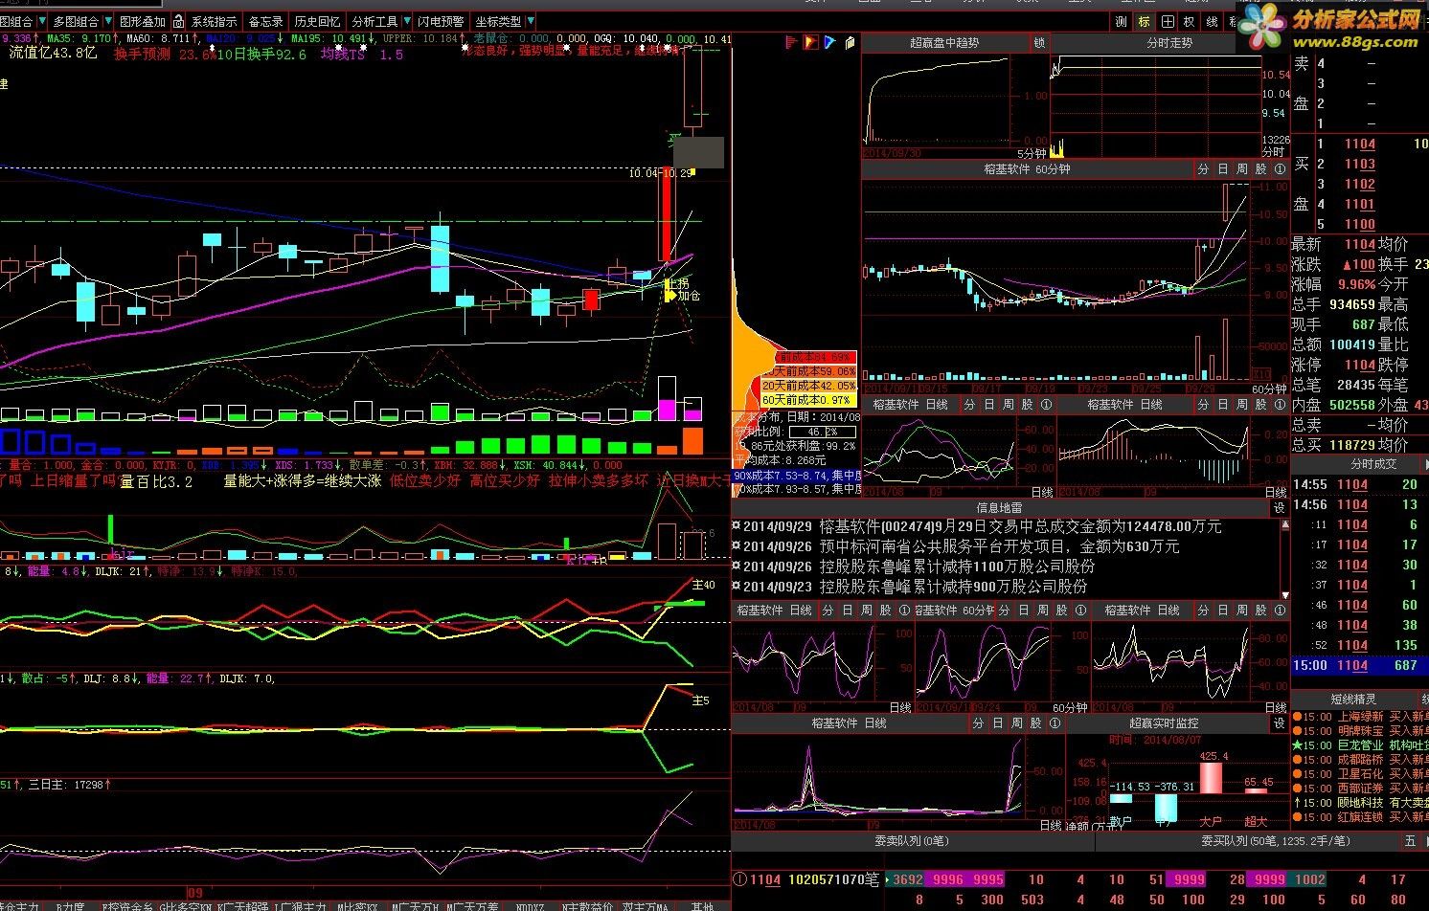Click the 五 button beside 委买队列
The width and height of the screenshot is (1429, 911).
pyautogui.click(x=1410, y=841)
